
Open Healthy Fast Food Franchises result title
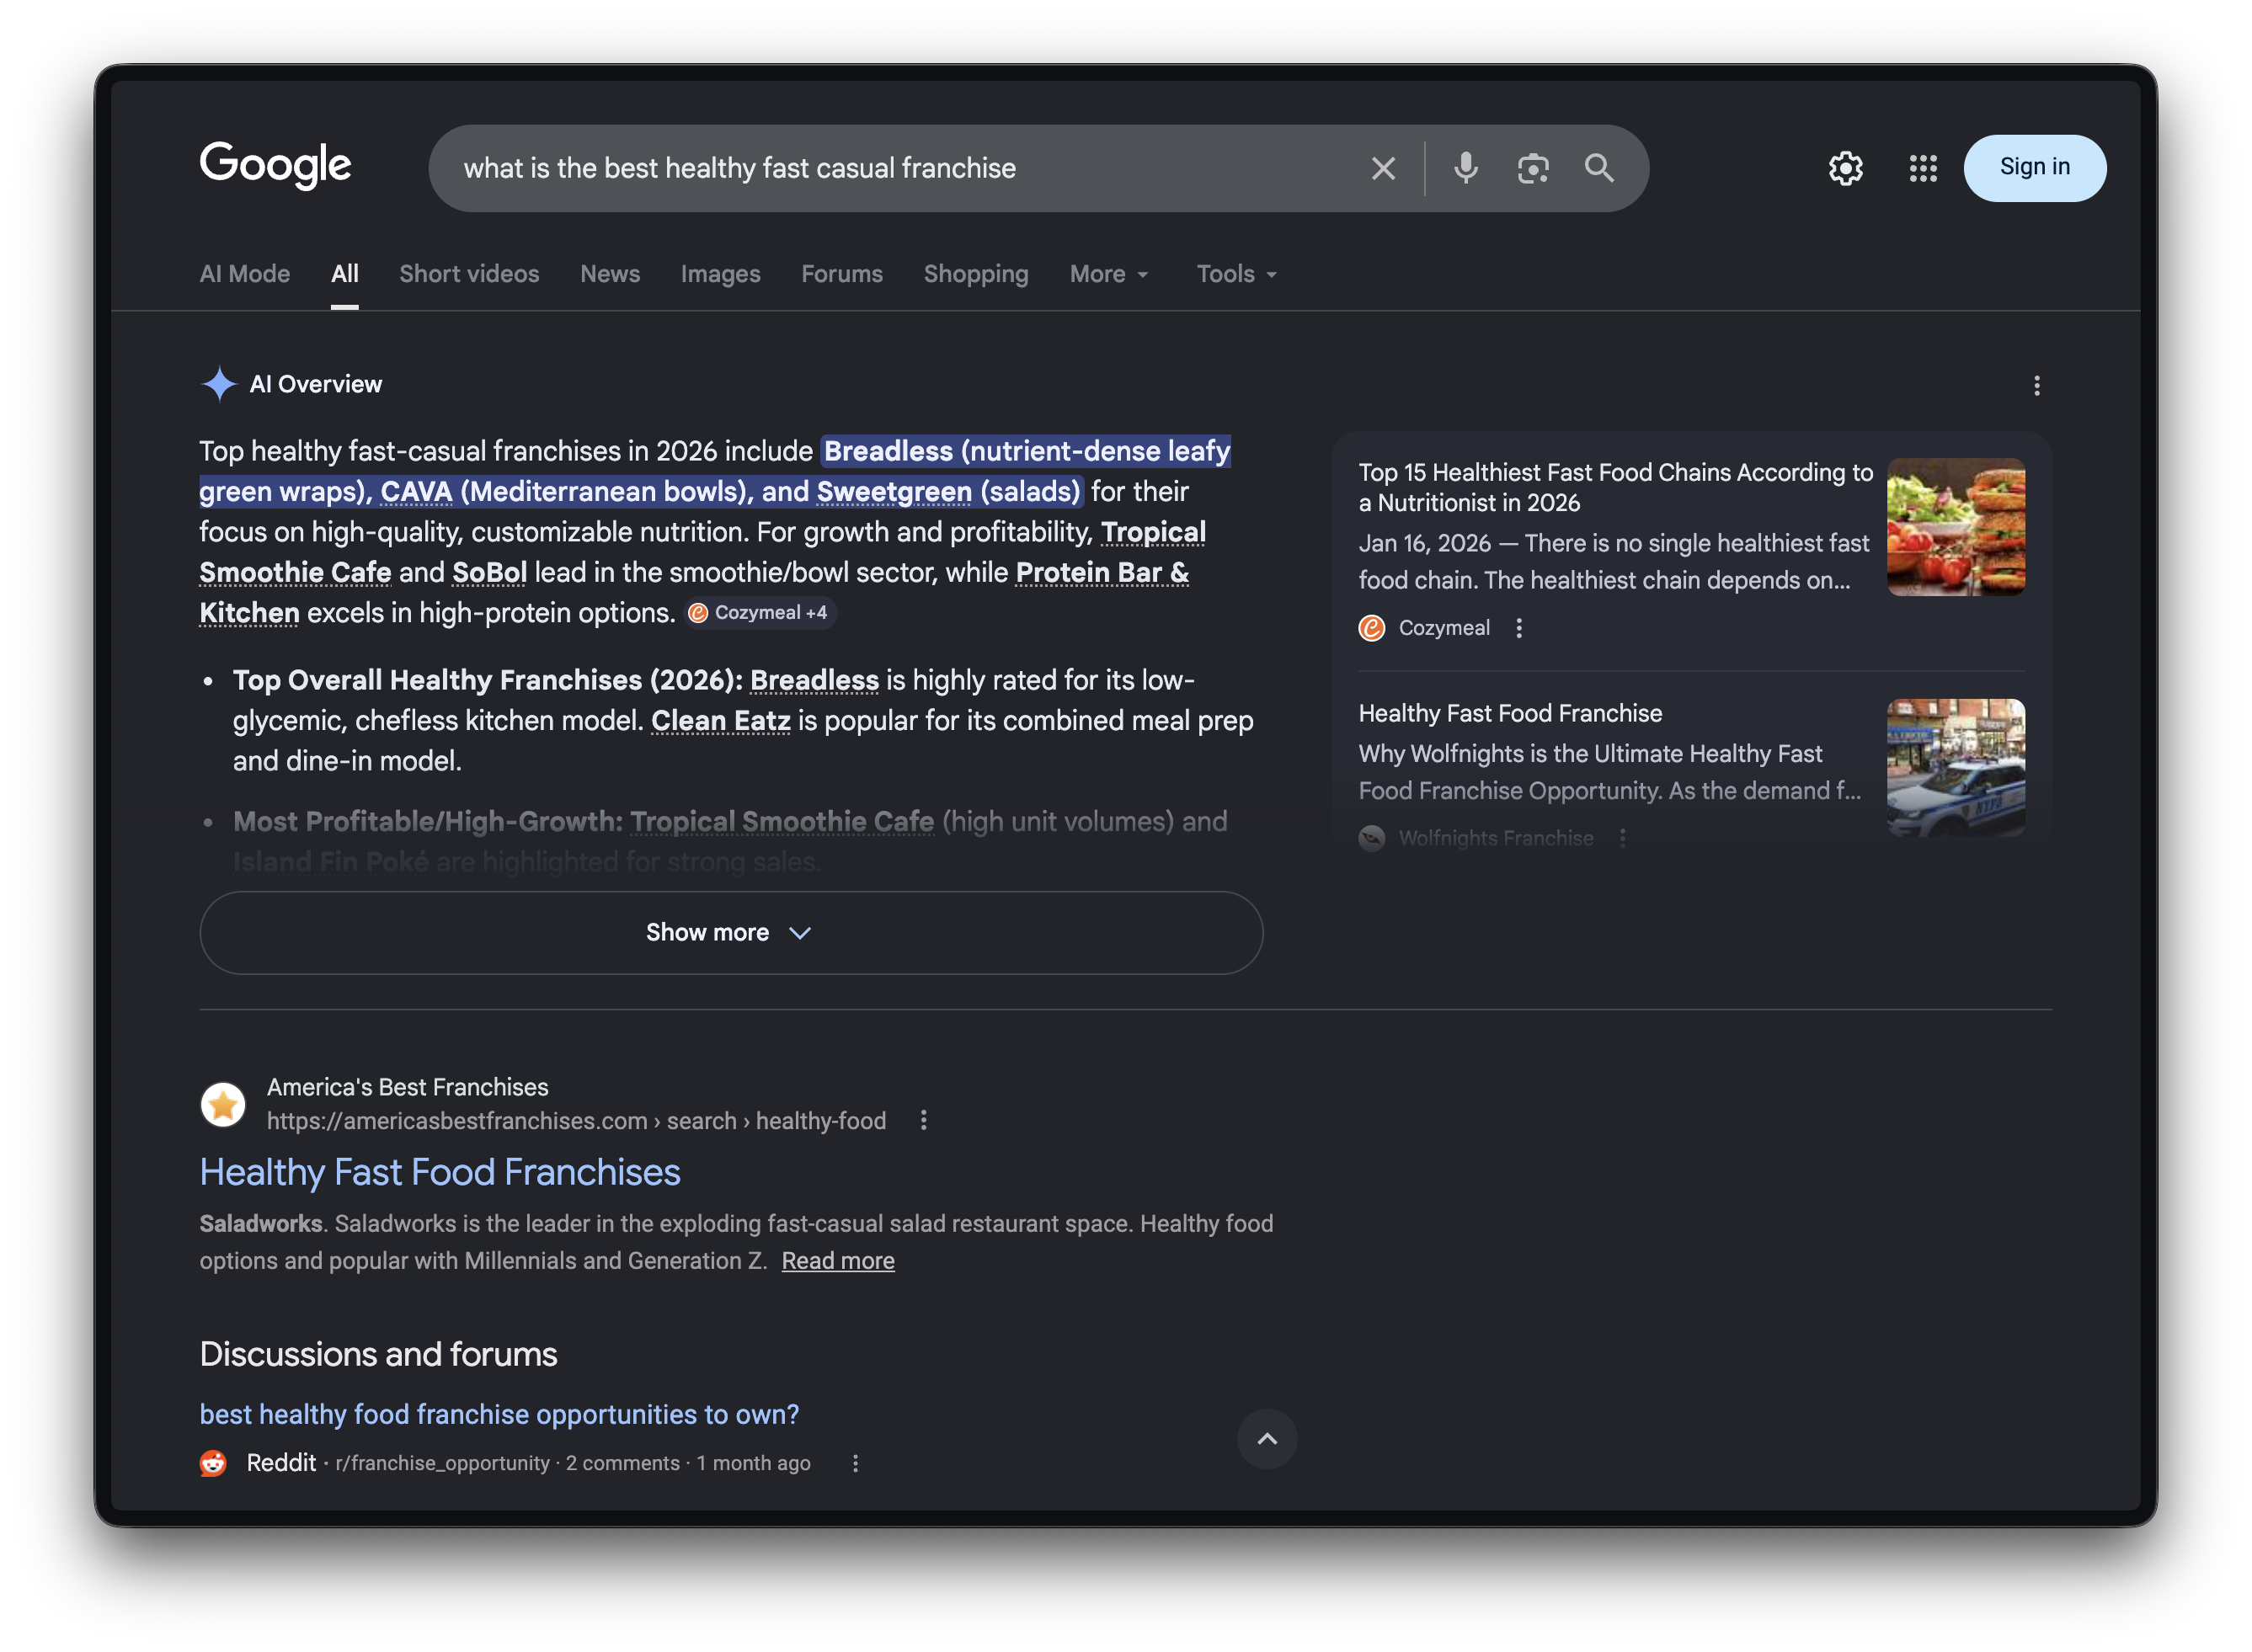click(x=440, y=1172)
